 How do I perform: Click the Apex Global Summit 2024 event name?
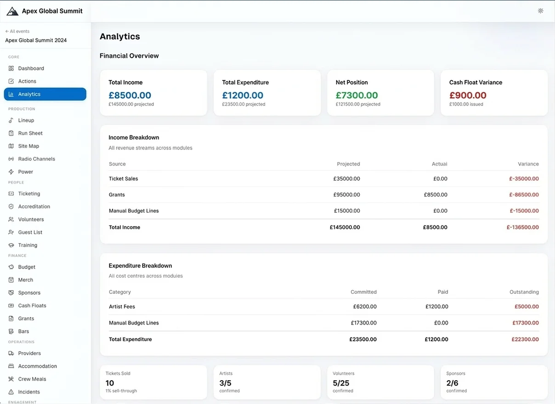(x=36, y=40)
